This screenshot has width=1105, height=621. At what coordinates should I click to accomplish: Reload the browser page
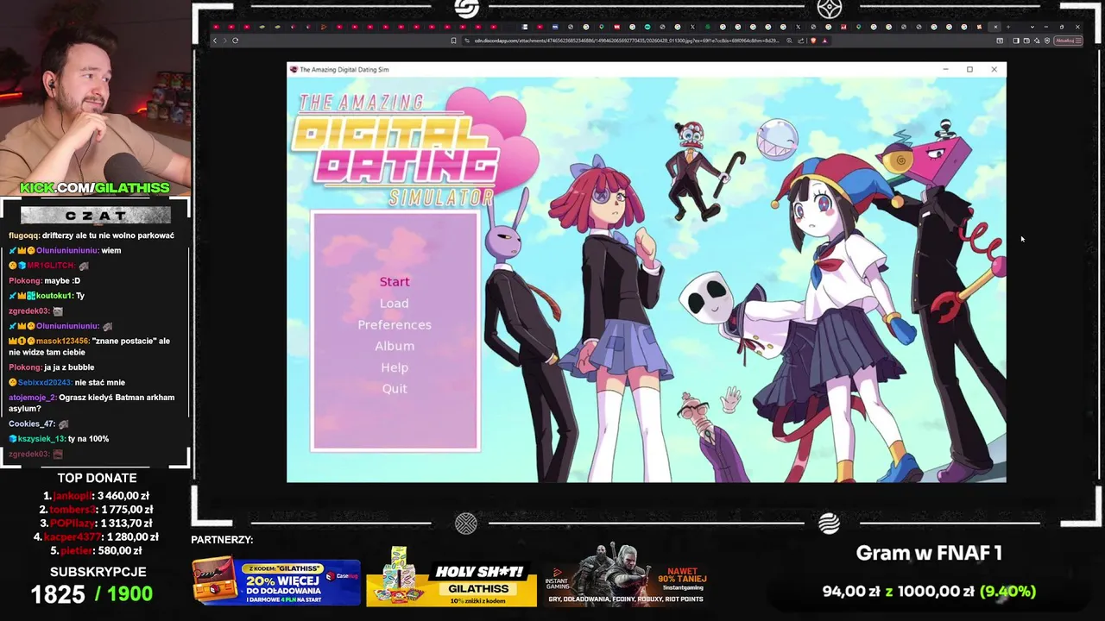[x=235, y=41]
